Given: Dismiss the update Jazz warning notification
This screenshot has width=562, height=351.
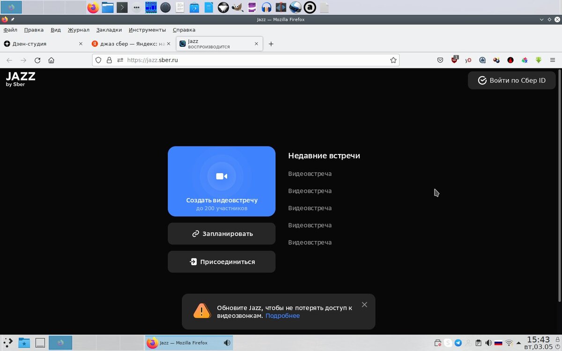Looking at the screenshot, I should click(x=364, y=305).
